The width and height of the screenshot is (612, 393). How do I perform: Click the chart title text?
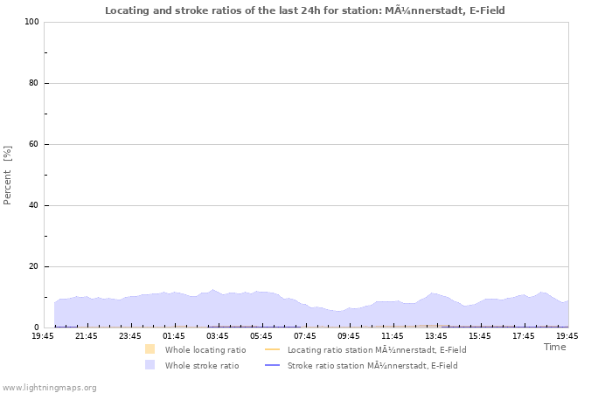tap(305, 10)
